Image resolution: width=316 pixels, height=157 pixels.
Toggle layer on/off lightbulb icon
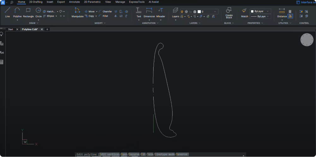coord(182,12)
